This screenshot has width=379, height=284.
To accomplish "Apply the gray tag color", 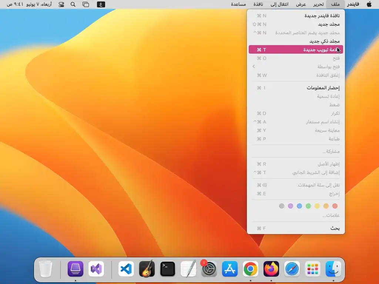I will [282, 206].
